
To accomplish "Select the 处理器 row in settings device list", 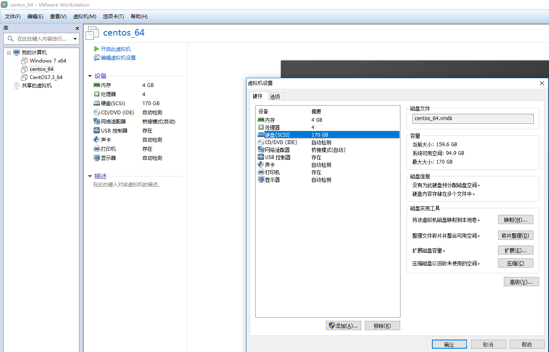I will tap(328, 127).
